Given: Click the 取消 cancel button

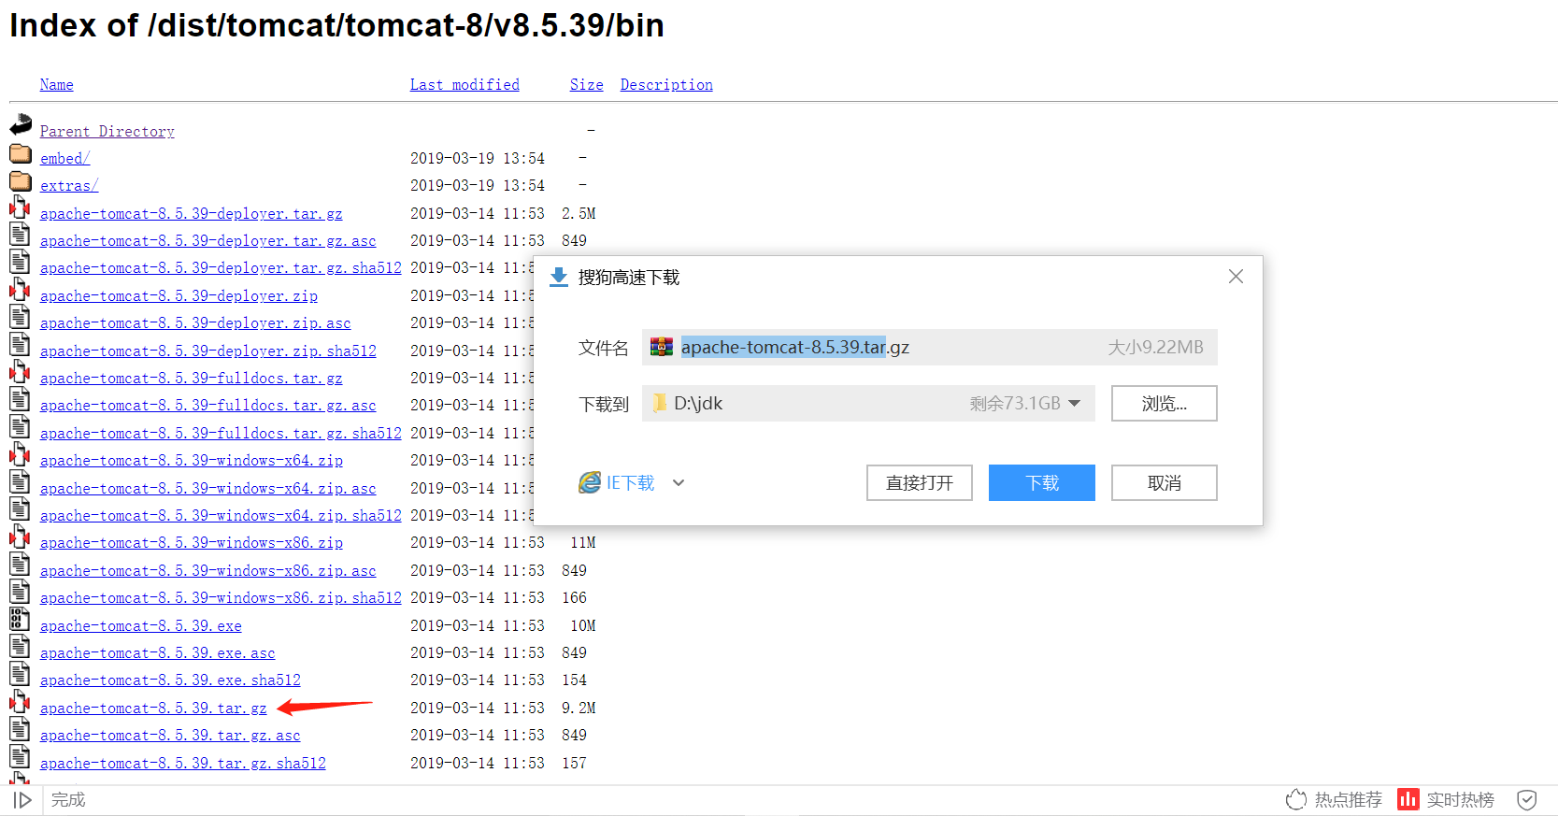Looking at the screenshot, I should click(1165, 483).
